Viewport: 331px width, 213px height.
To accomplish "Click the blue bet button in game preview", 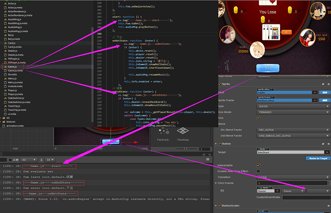I will tap(268, 68).
